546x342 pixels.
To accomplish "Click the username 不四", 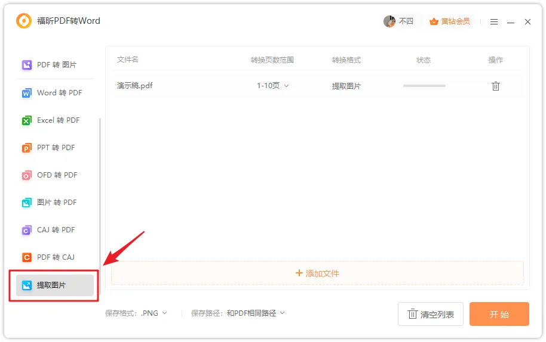I will click(406, 21).
